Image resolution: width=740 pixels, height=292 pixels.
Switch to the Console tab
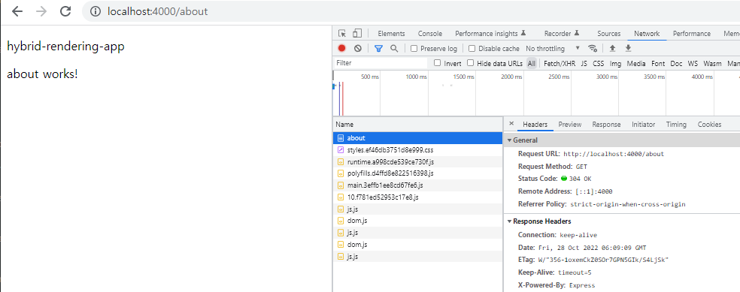pos(430,34)
